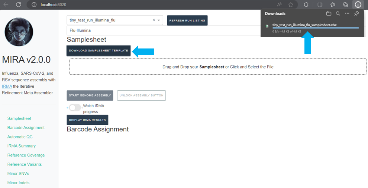Open the downloads folder icon
Screen dimensions: 368x188
pyautogui.click(x=329, y=14)
